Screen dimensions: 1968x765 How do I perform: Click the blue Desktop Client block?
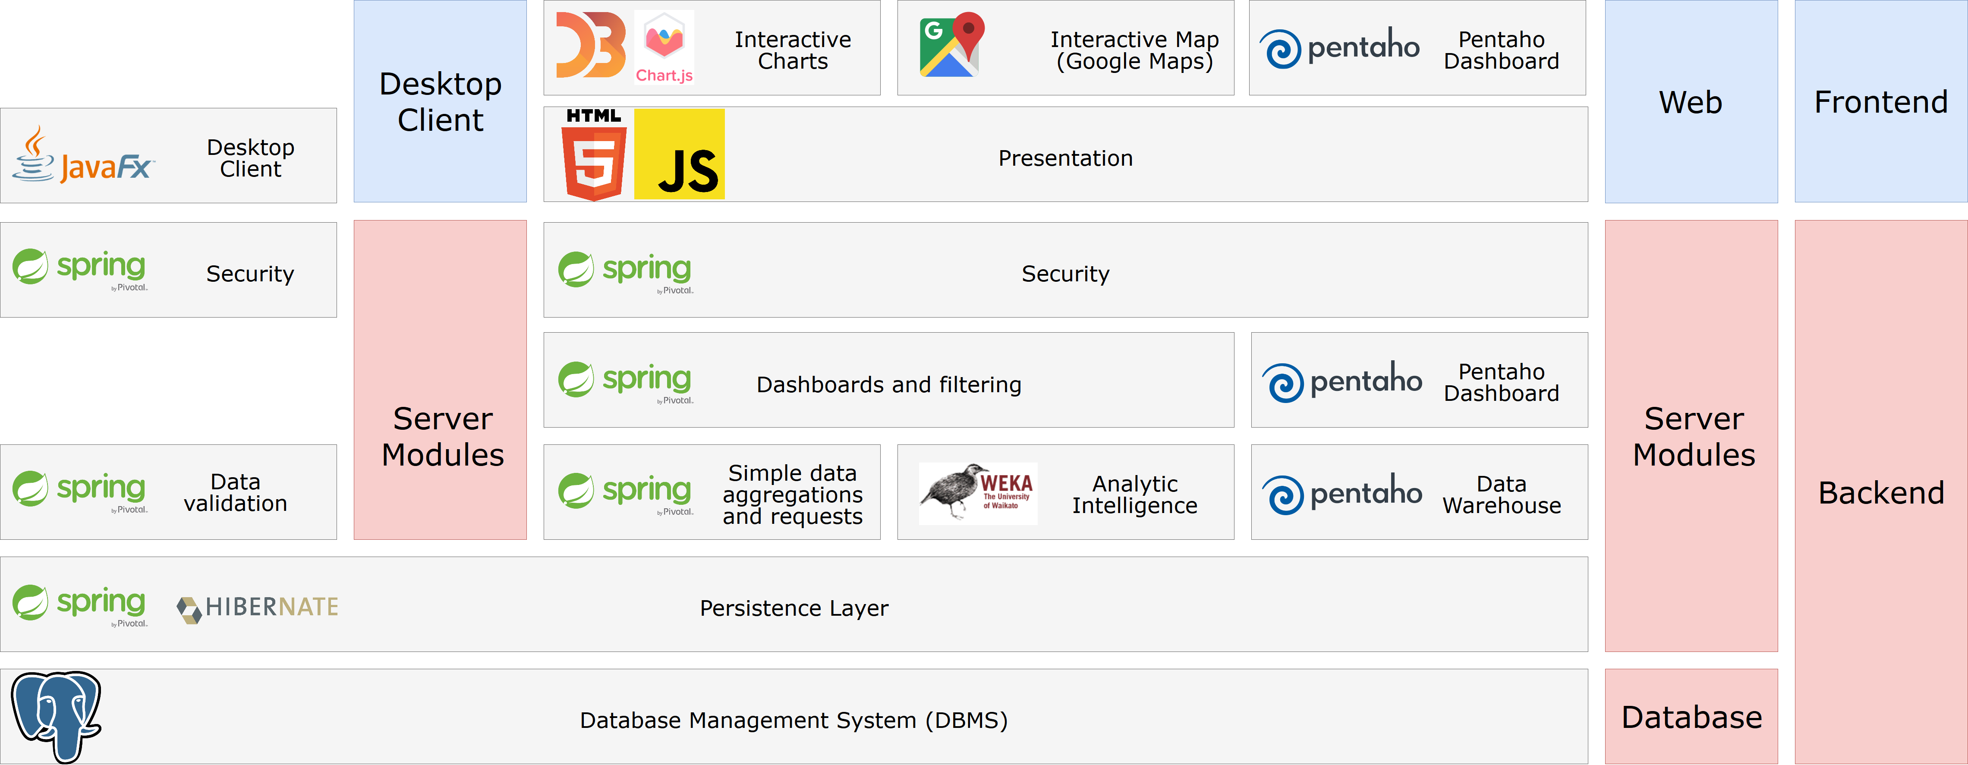point(440,102)
